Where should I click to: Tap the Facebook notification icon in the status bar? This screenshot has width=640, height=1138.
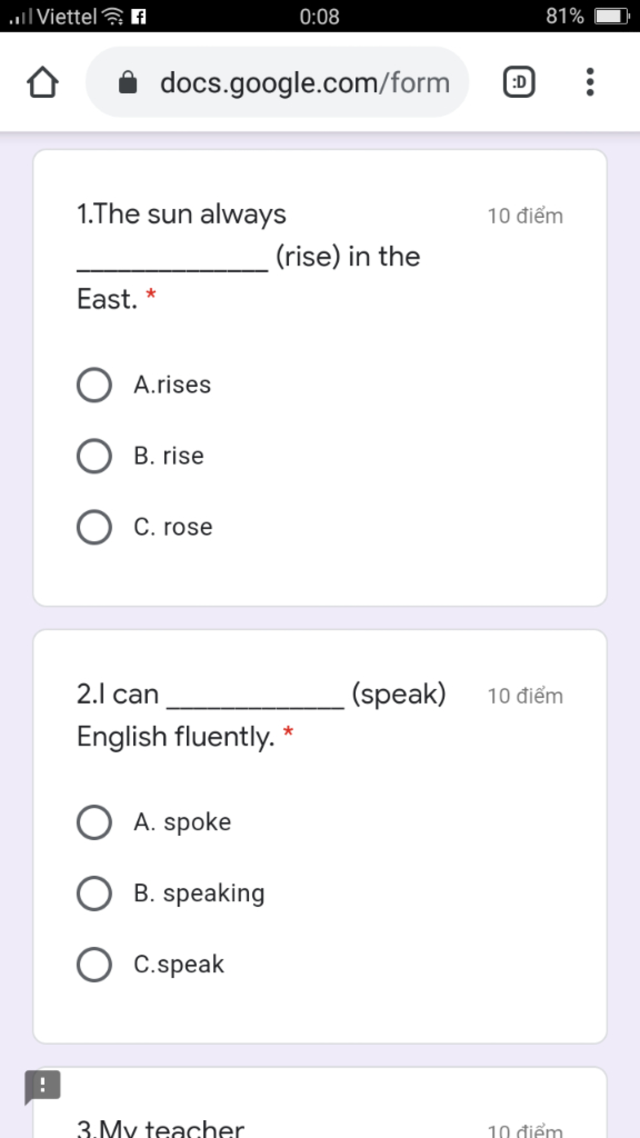coord(139,16)
